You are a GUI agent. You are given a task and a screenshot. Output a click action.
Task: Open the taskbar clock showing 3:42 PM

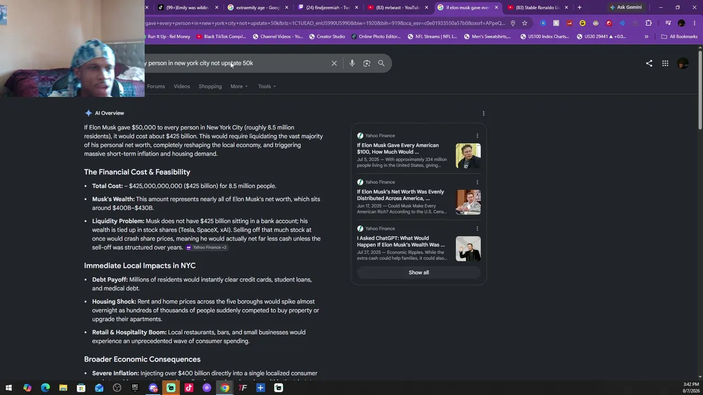(691, 388)
